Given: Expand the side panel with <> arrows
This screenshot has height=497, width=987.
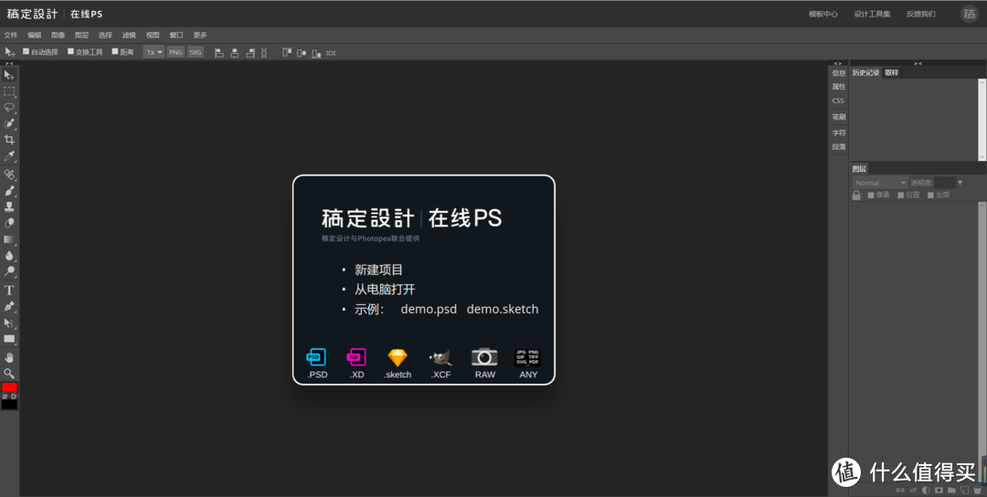Looking at the screenshot, I should (x=837, y=64).
